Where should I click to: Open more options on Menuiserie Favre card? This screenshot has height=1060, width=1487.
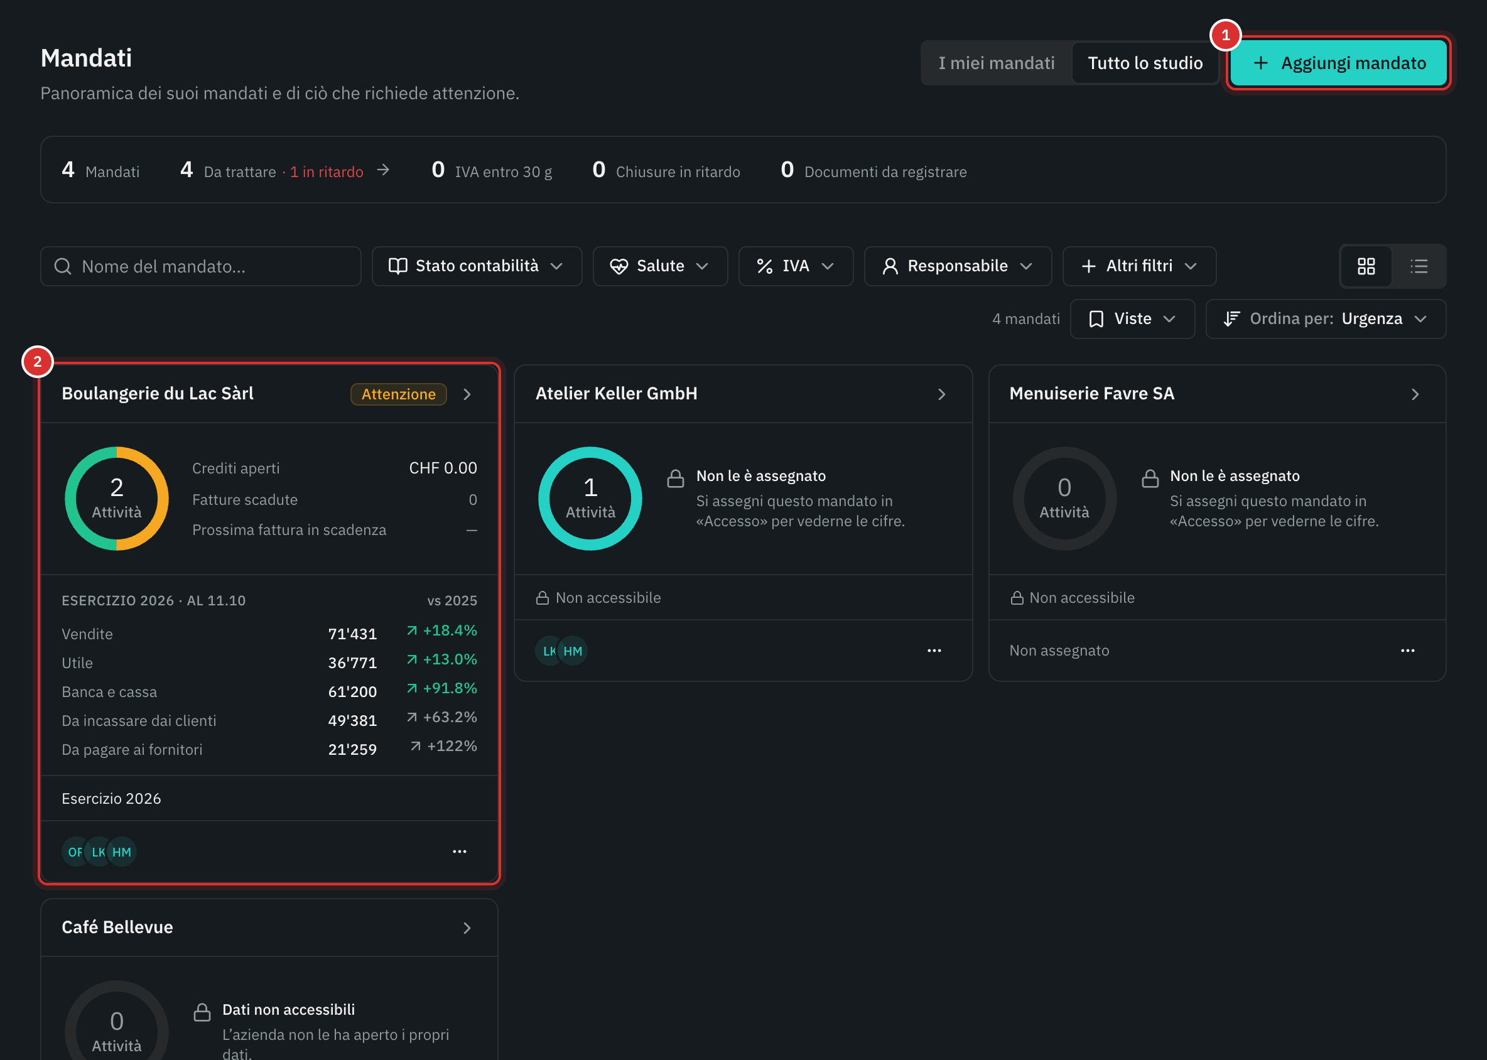[x=1407, y=650]
